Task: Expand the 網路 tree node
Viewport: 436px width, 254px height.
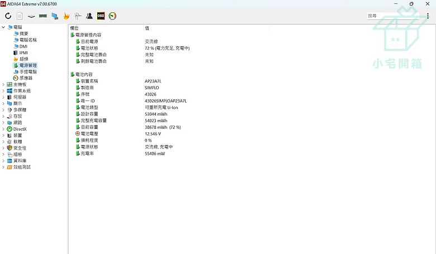Action: click(3, 122)
